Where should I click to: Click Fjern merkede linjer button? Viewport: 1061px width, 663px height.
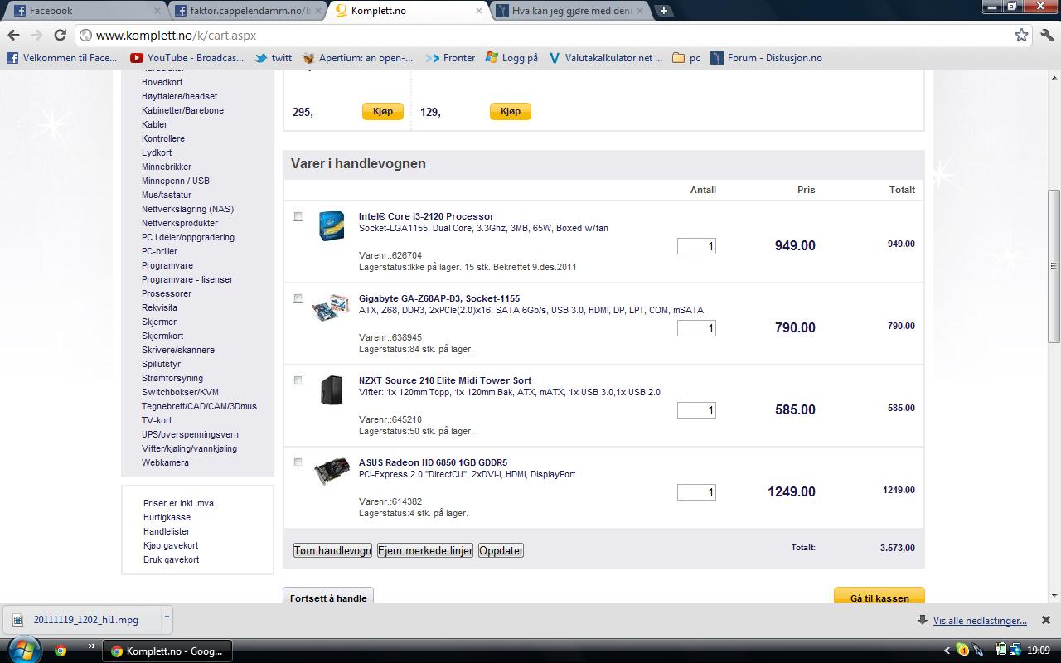425,550
